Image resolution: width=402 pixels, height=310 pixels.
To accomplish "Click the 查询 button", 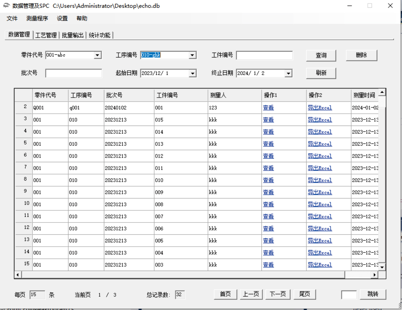I will click(x=321, y=55).
